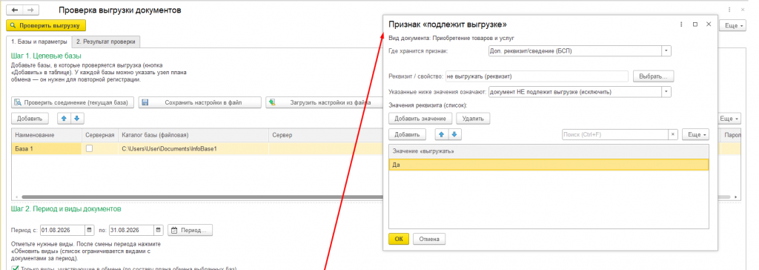This screenshot has height=270, width=759.
Task: Open the dialog Еще menu
Action: tap(695, 134)
